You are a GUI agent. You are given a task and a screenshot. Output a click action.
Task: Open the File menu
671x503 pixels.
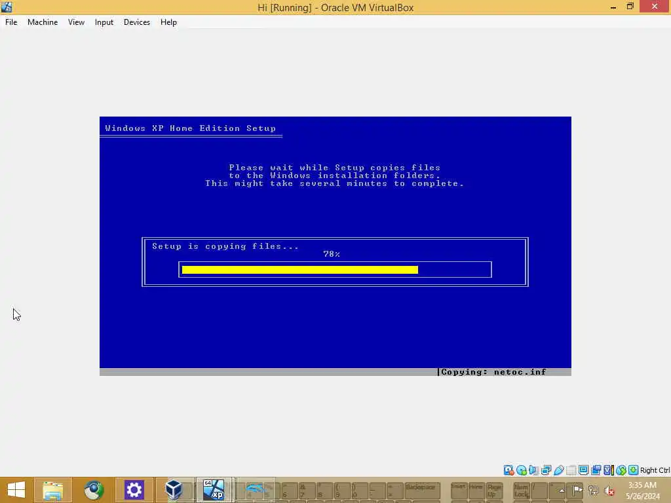pyautogui.click(x=11, y=22)
